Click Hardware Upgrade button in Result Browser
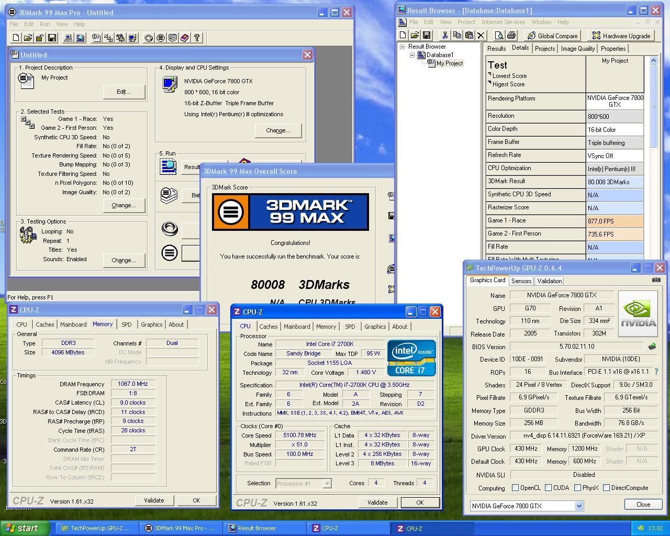 coord(621,36)
